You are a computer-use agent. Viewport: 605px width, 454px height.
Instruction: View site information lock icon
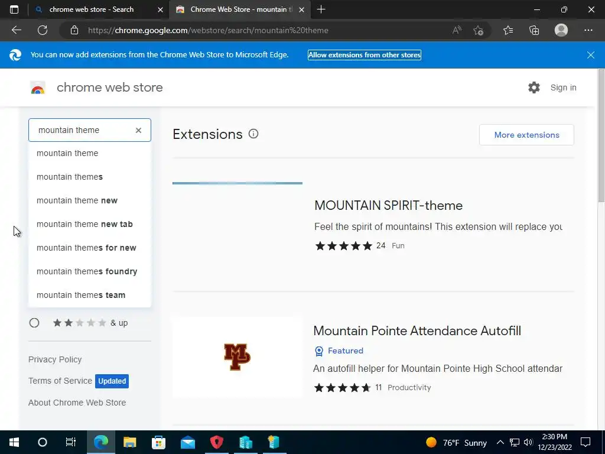click(74, 30)
